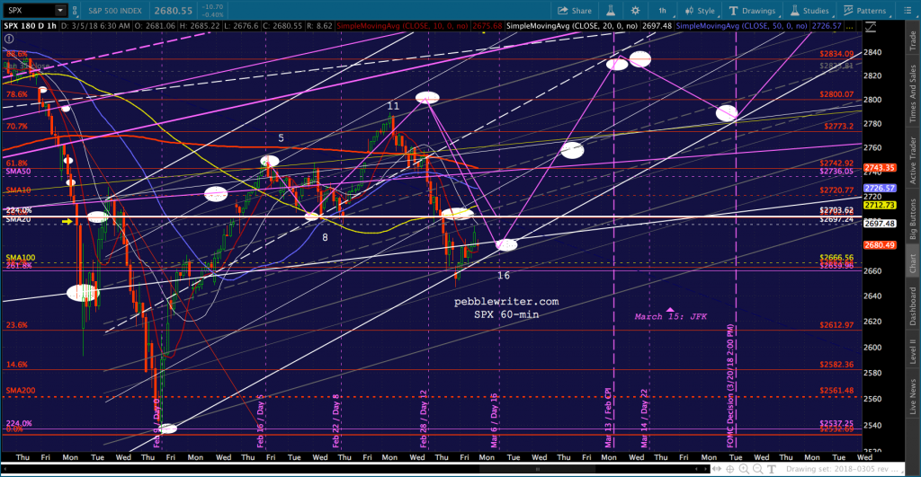Select the crosshair pan tool icon
Viewport: 921px width, 477px height.
click(x=730, y=469)
